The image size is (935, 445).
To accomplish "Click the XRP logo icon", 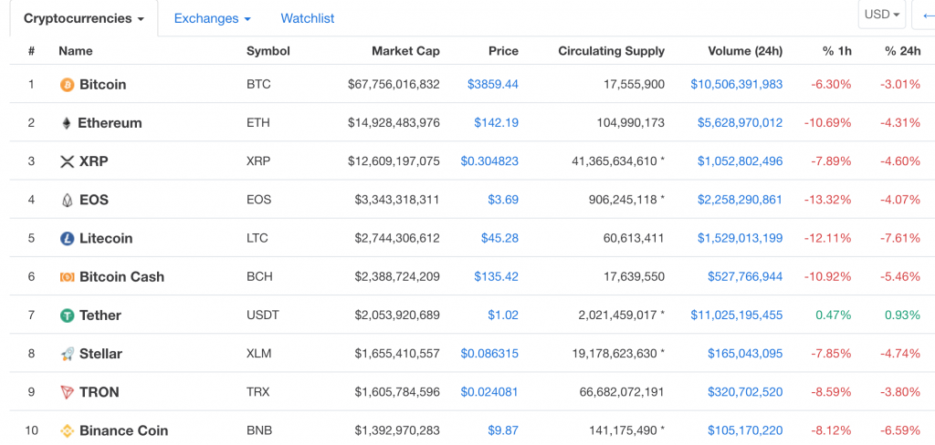I will tap(67, 161).
